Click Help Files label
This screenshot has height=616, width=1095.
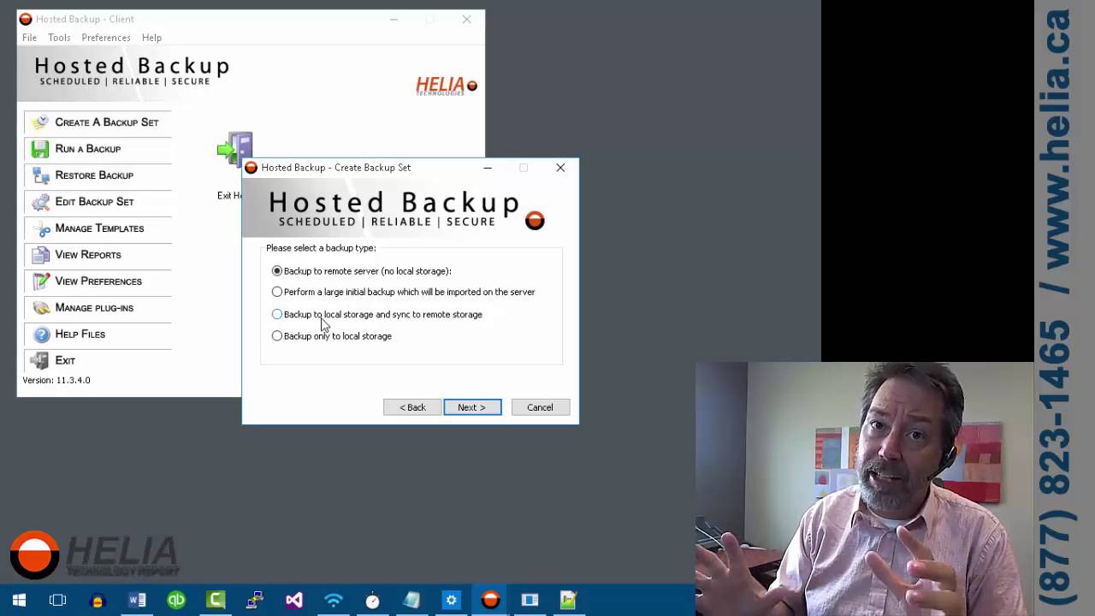pos(80,335)
